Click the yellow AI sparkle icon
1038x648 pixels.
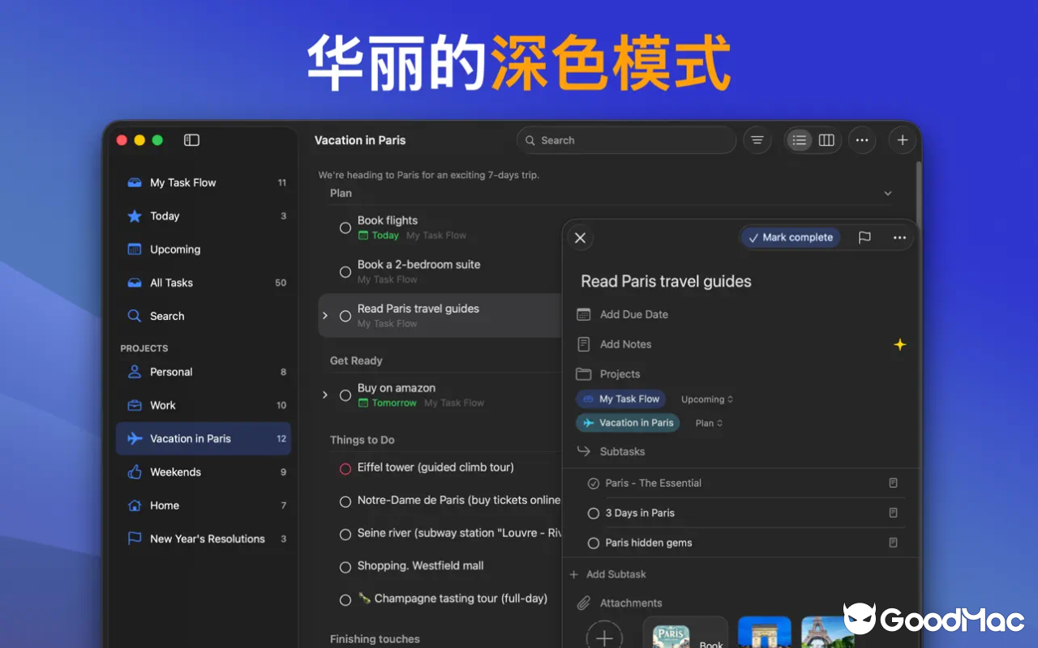coord(899,344)
